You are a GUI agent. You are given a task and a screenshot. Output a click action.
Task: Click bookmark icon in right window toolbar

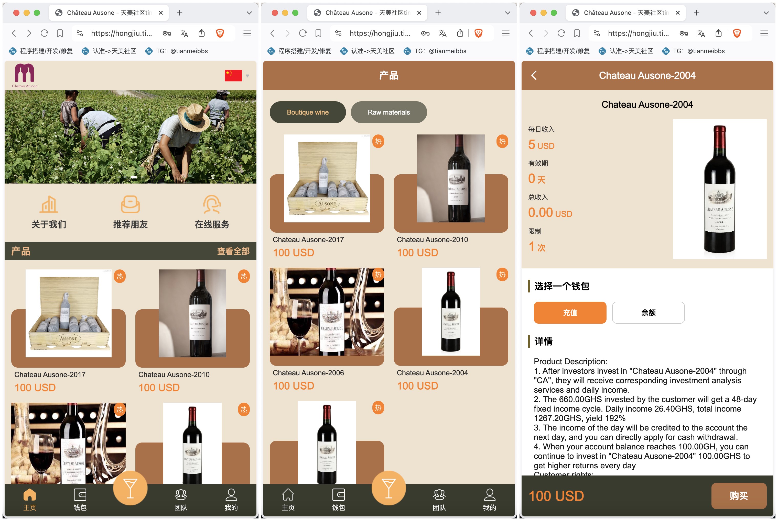click(x=577, y=33)
